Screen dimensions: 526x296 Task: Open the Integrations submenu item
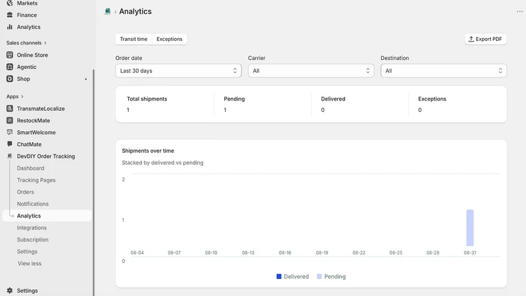point(32,228)
